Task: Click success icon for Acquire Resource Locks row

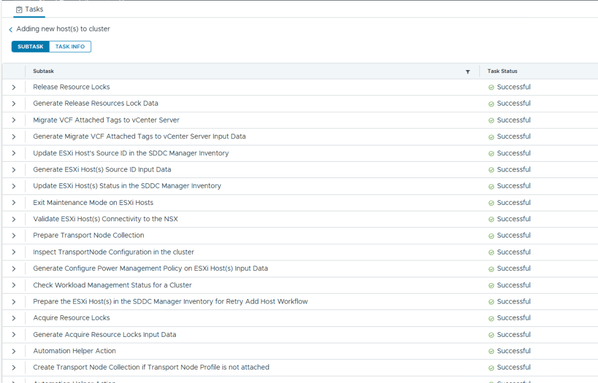Action: tap(491, 318)
